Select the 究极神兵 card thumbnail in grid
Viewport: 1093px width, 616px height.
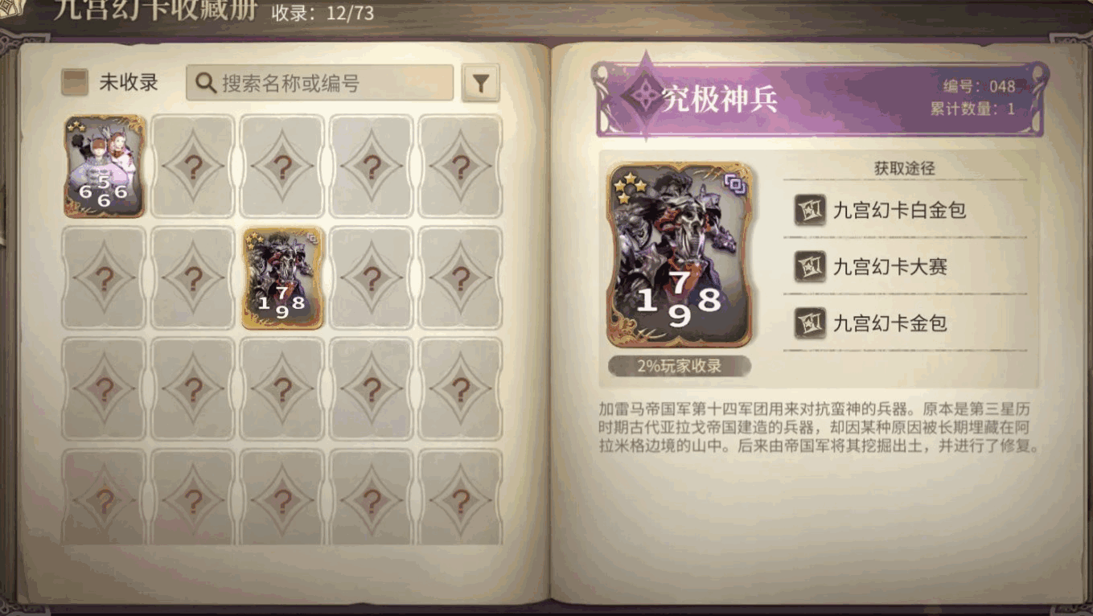click(x=282, y=278)
